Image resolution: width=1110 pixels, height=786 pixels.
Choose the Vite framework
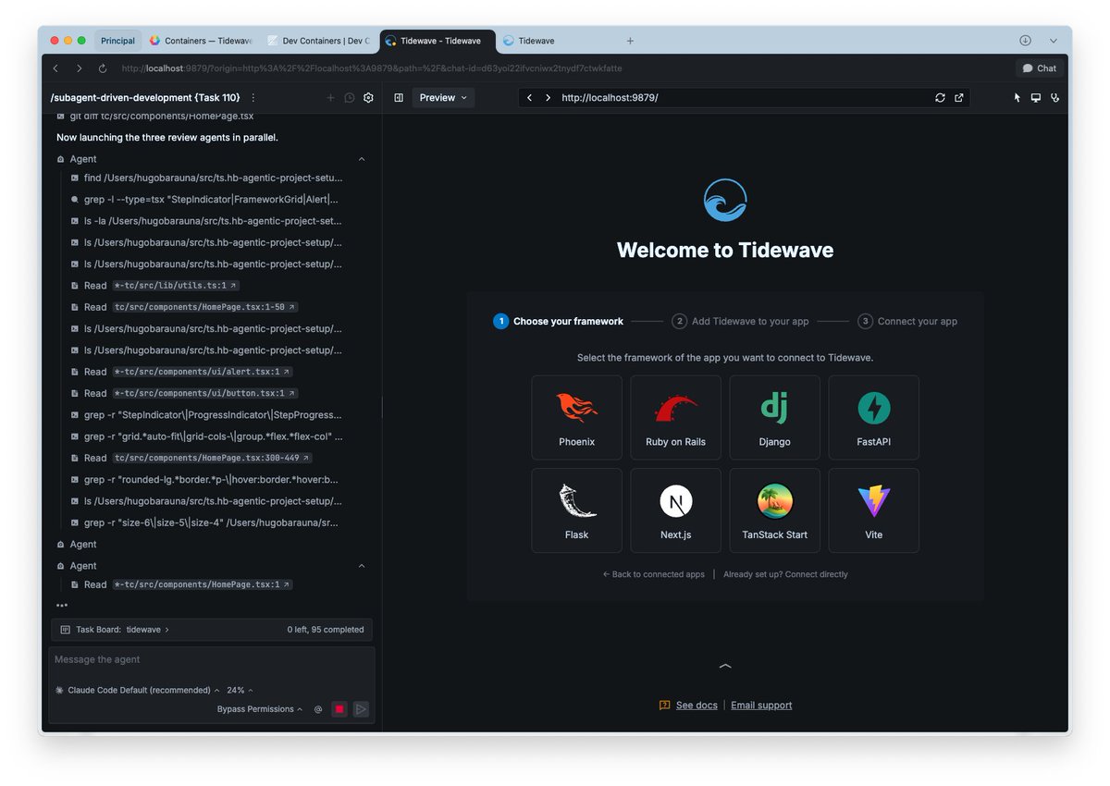click(x=873, y=510)
